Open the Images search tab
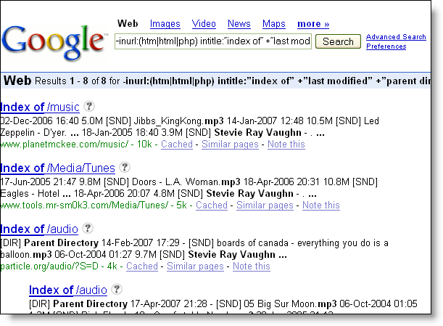The height and width of the screenshot is (326, 443). pyautogui.click(x=165, y=24)
